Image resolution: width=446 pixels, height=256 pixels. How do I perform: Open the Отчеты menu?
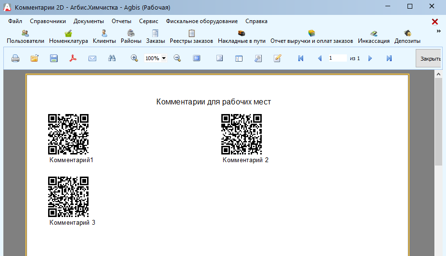pyautogui.click(x=121, y=21)
